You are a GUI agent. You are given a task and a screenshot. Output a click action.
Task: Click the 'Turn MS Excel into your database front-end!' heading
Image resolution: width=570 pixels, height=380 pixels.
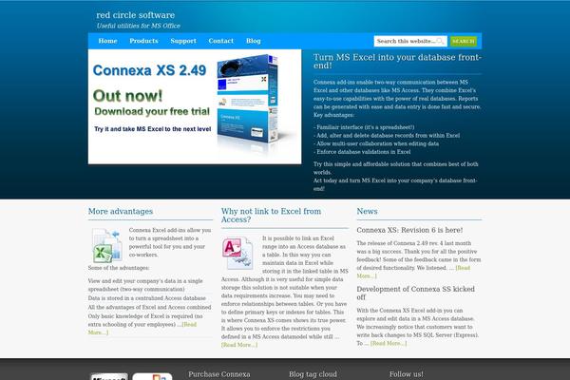(397, 62)
